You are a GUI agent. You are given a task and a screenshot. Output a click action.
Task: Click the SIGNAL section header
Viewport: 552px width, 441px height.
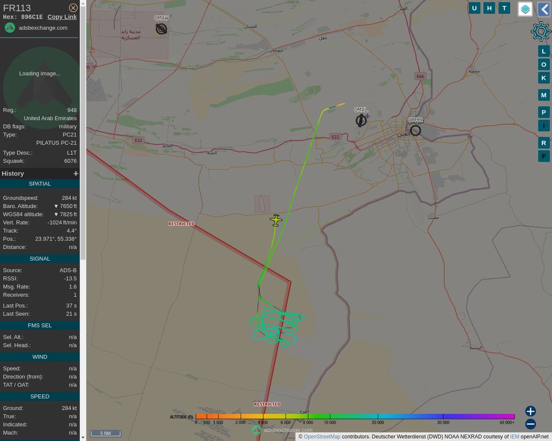click(40, 259)
